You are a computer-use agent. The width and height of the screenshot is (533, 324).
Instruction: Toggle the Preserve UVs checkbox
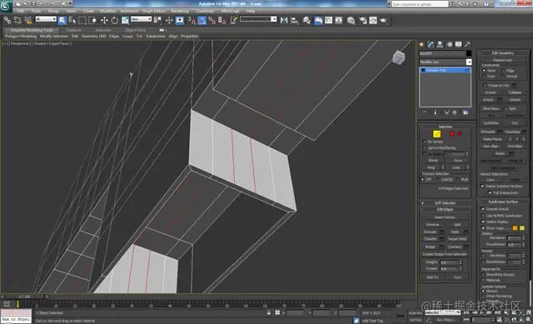[485, 85]
